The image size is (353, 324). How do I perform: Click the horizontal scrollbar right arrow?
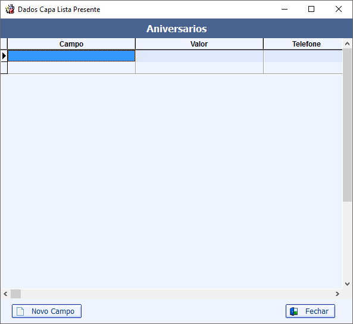pos(338,294)
